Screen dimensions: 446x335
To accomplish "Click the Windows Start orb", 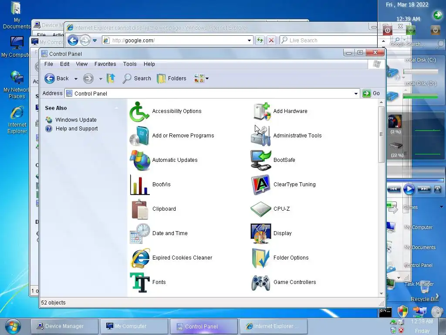I will pos(13,326).
